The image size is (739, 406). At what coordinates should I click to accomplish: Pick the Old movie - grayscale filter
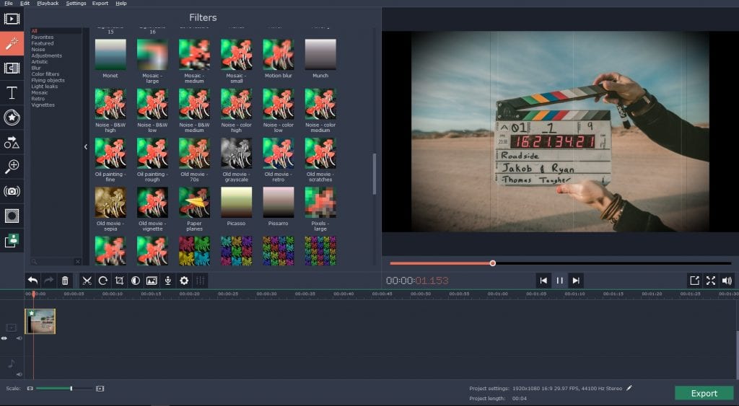(x=236, y=153)
